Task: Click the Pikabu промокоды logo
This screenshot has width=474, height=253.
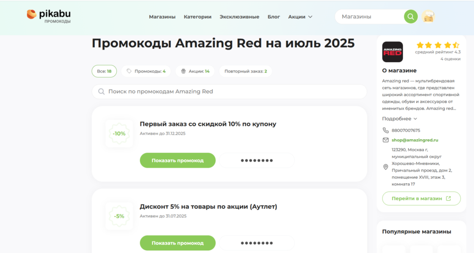Action: [48, 16]
